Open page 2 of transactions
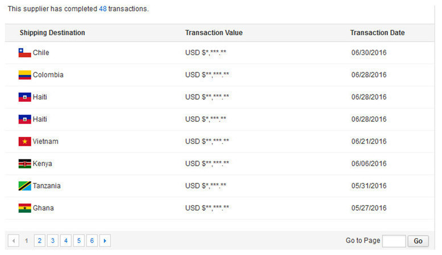The image size is (442, 255). click(x=39, y=241)
